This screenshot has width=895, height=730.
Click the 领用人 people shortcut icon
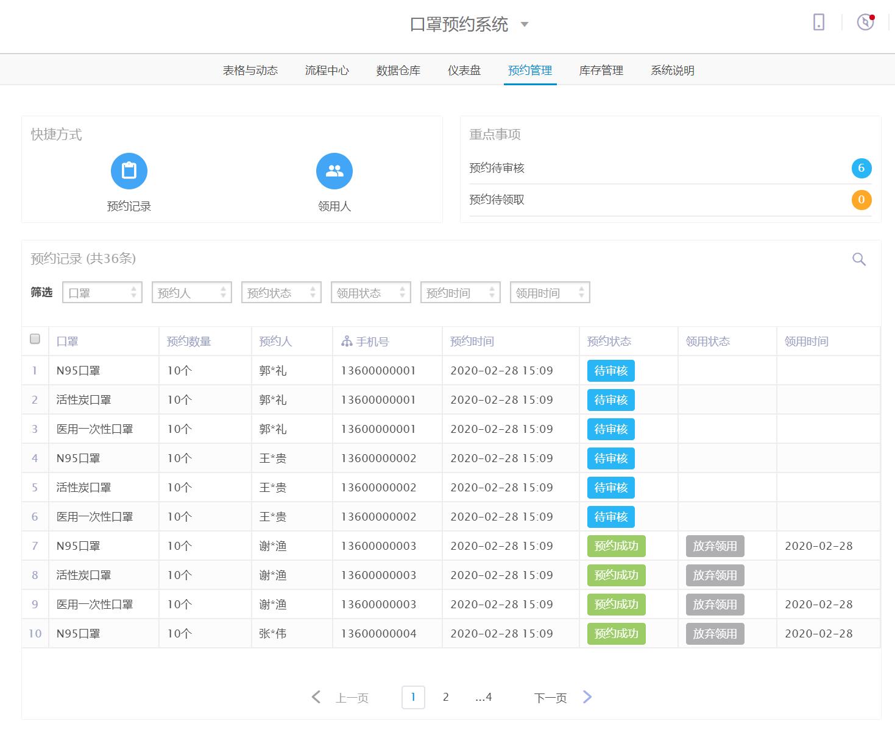coord(334,171)
